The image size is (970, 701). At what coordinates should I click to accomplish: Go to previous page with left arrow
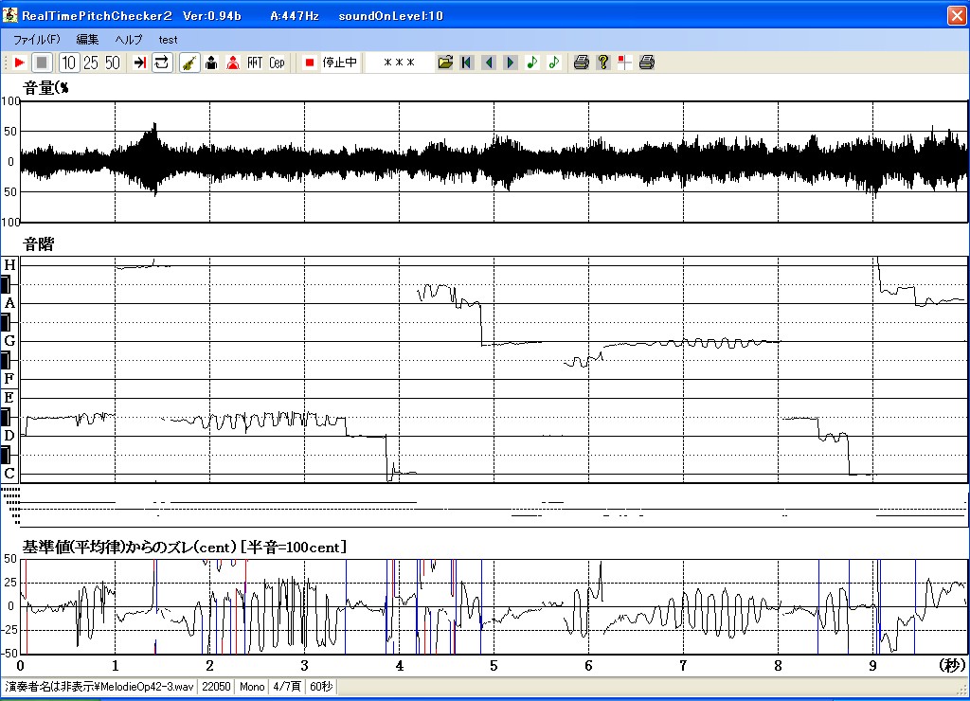point(489,63)
